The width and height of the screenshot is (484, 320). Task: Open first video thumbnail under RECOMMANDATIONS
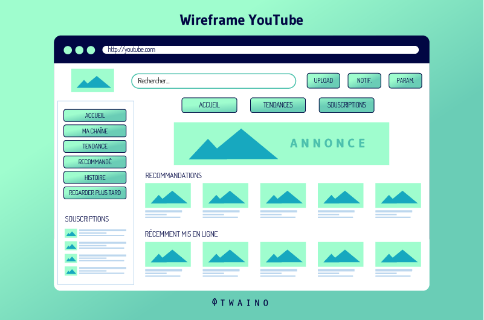168,196
